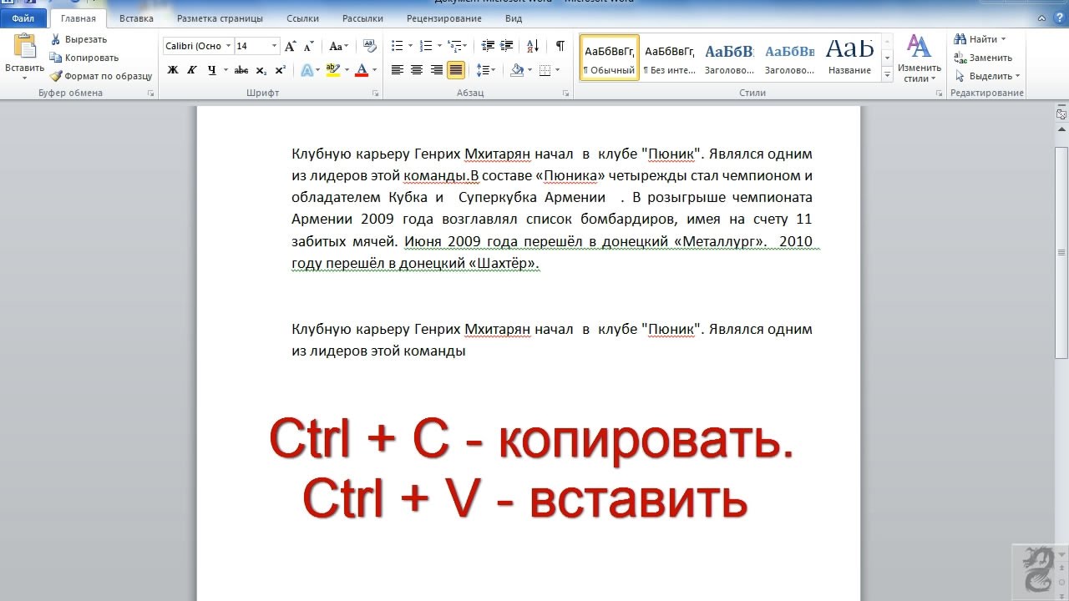
Task: Toggle the ruler above the vertical scrollbar
Action: 1061,114
